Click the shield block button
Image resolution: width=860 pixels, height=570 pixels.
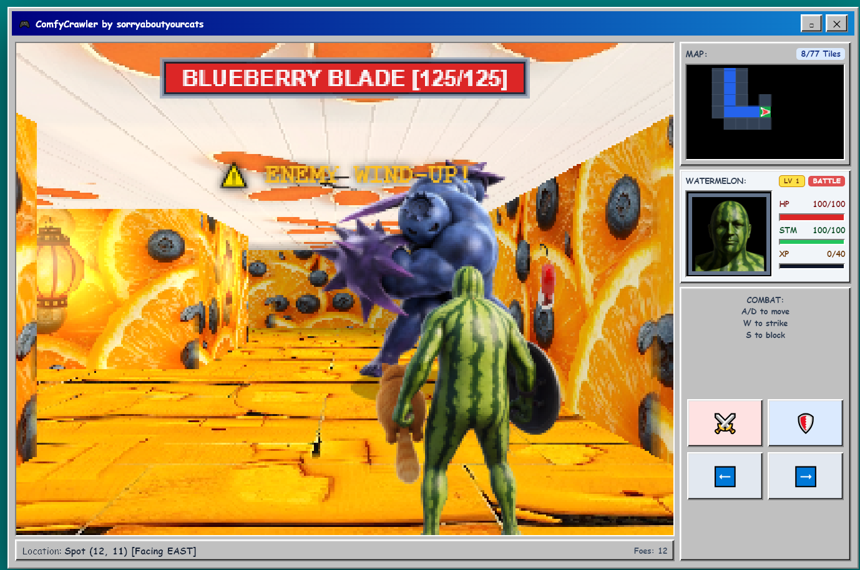tap(806, 423)
